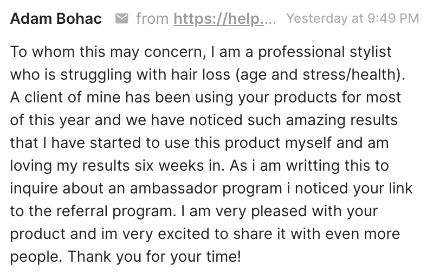Click the email envelope icon

click(122, 18)
